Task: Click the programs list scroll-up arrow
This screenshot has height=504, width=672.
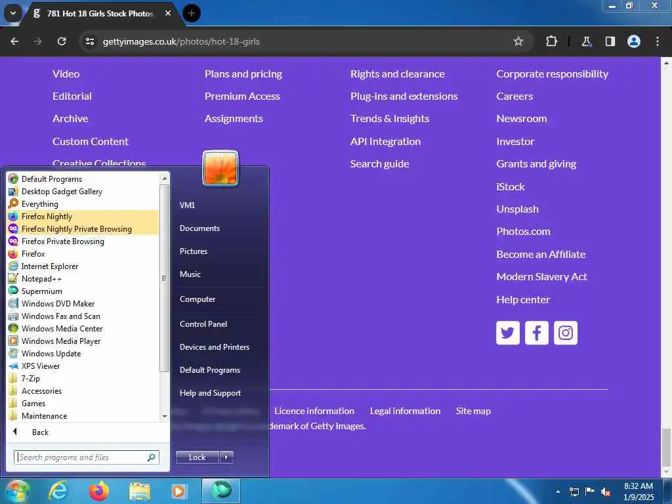Action: [x=165, y=177]
